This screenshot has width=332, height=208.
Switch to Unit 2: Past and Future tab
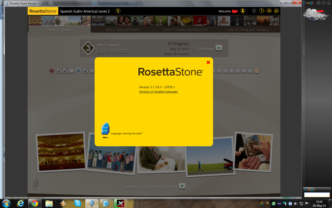click(122, 30)
